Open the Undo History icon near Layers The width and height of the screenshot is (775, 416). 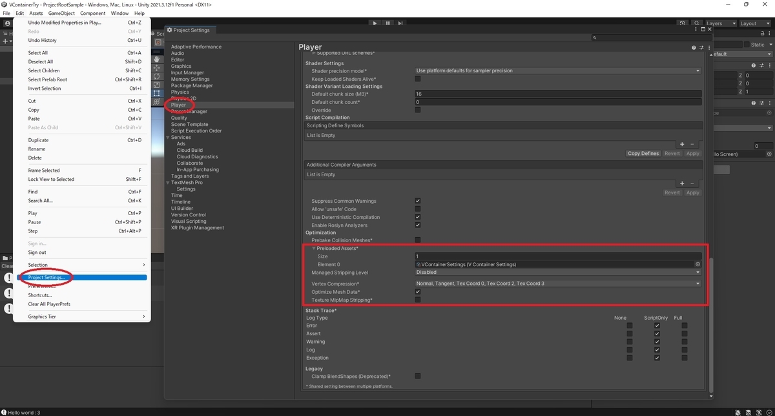683,23
